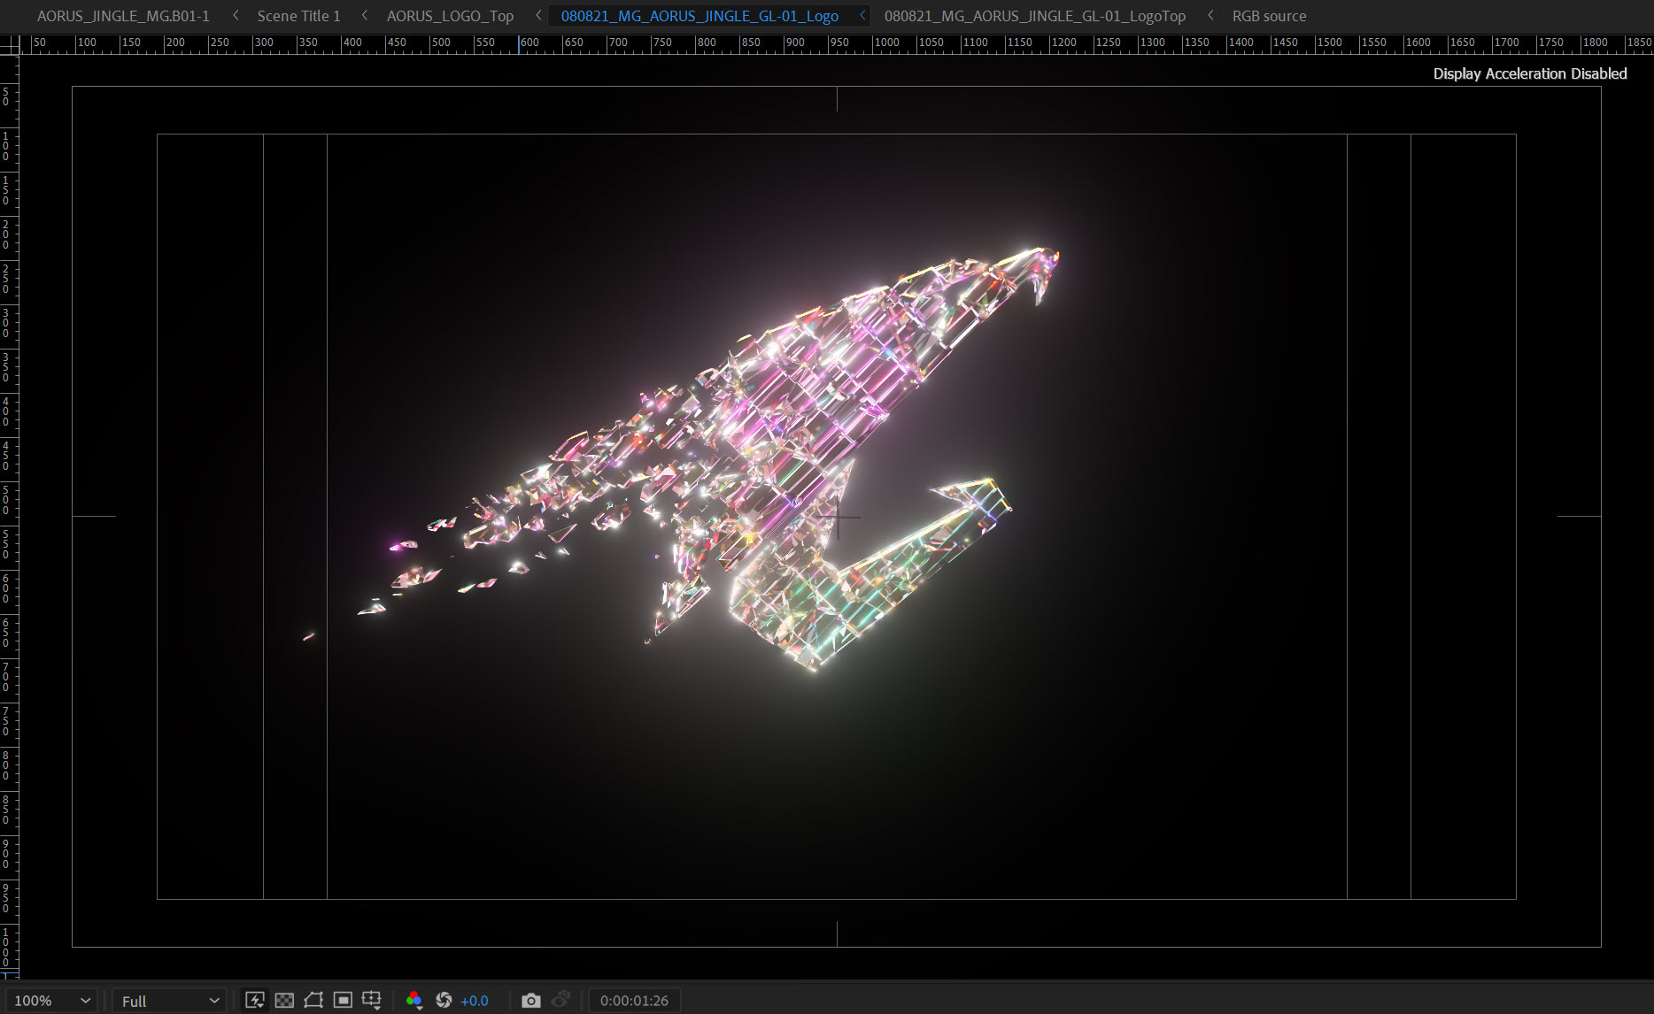Go to AORUS_LOGO_Top composition
The image size is (1654, 1014).
(450, 16)
